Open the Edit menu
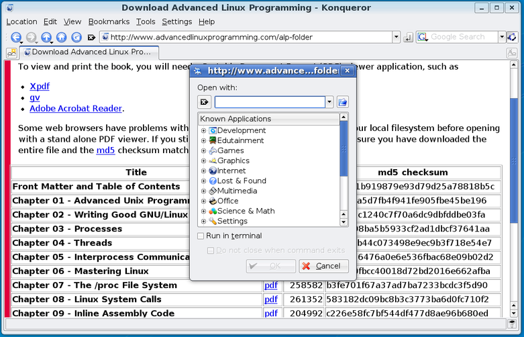This screenshot has width=524, height=337. (x=50, y=21)
